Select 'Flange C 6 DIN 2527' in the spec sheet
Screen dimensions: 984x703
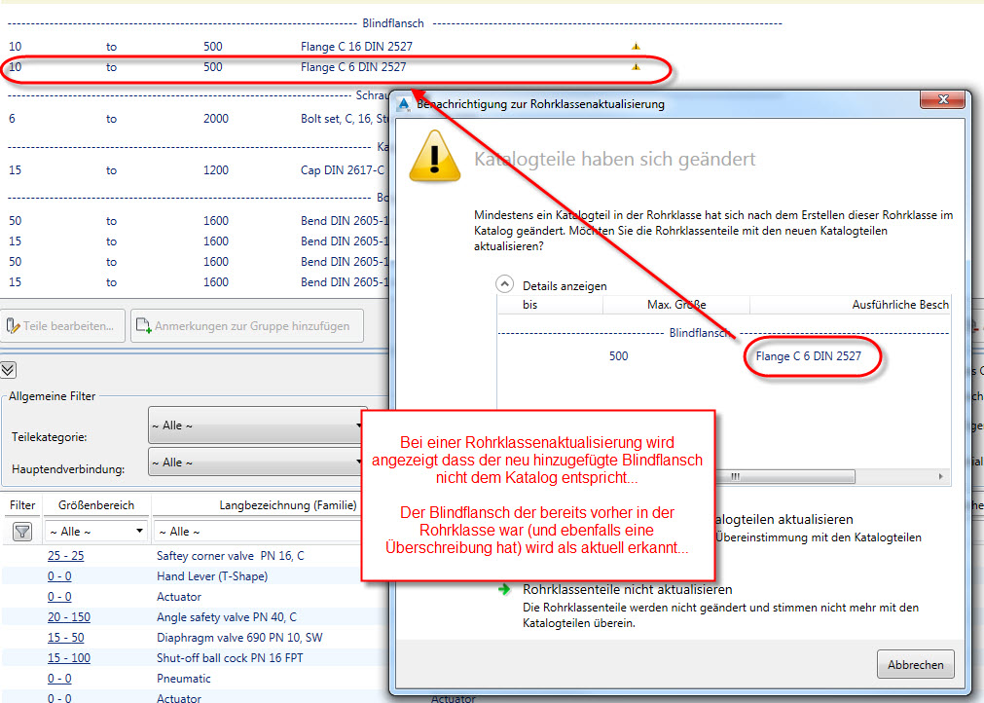353,67
